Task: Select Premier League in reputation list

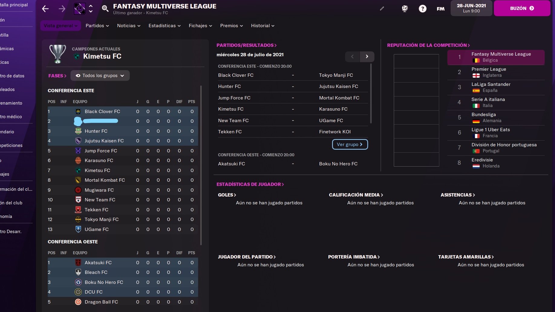Action: point(496,72)
